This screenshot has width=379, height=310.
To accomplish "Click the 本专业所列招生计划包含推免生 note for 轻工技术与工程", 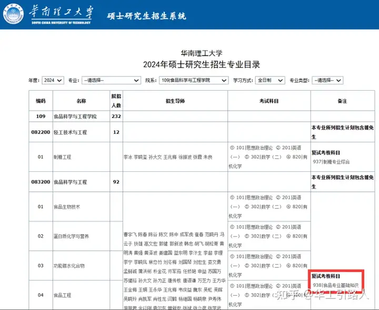I will coord(343,132).
